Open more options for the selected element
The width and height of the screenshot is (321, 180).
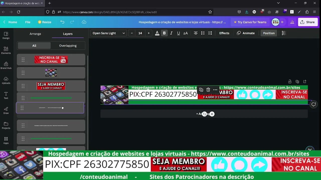coord(215,90)
